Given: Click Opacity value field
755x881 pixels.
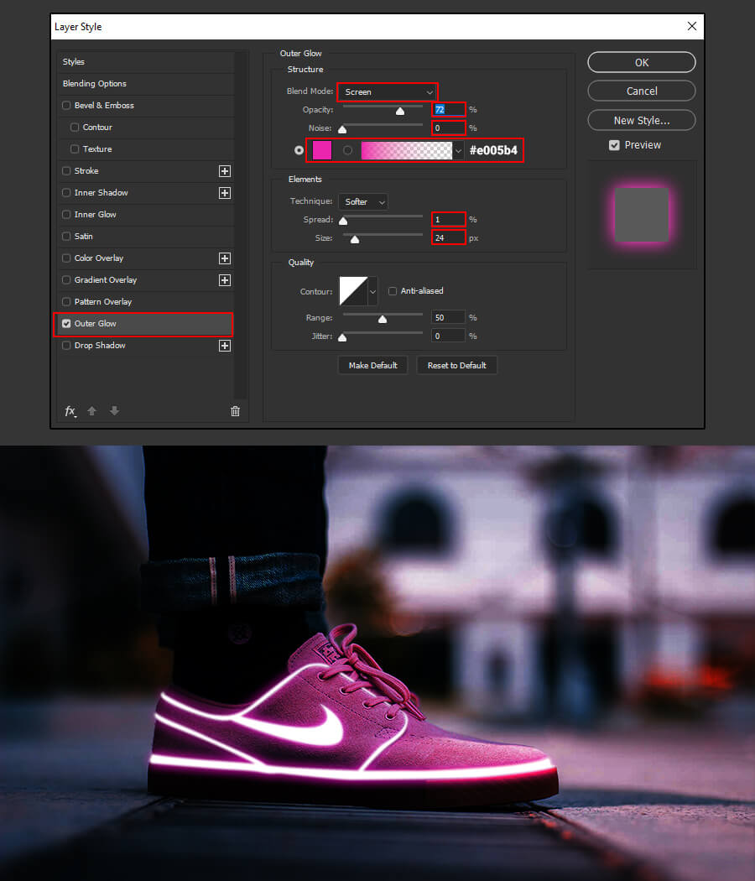Looking at the screenshot, I should click(x=448, y=110).
